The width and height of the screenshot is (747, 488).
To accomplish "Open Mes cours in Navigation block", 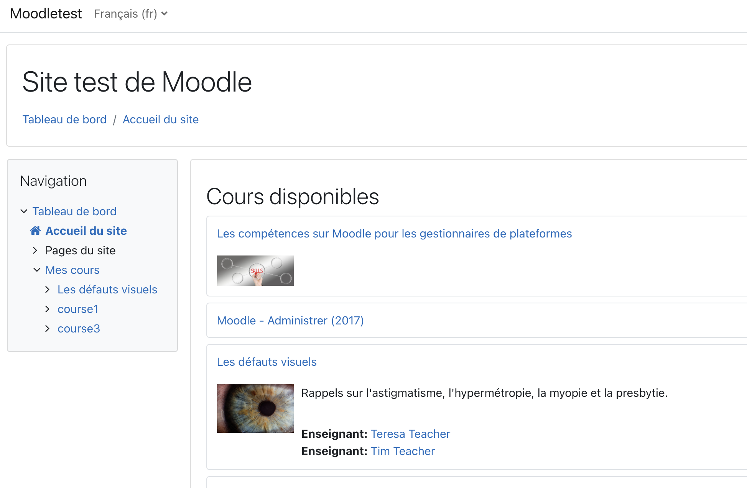I will pos(72,270).
